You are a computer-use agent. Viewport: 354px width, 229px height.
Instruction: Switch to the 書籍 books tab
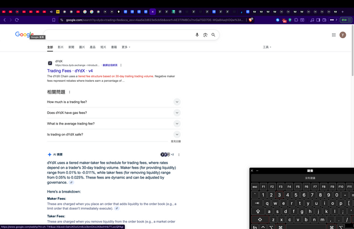pos(114,47)
